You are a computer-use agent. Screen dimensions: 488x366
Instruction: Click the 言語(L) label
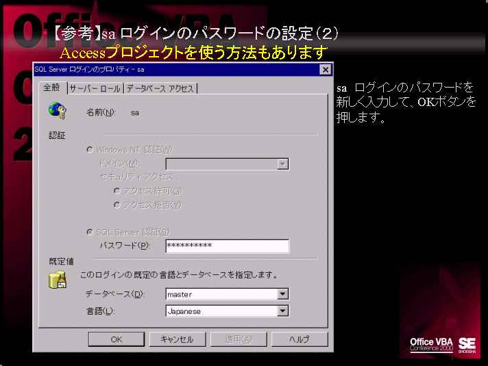tap(101, 311)
